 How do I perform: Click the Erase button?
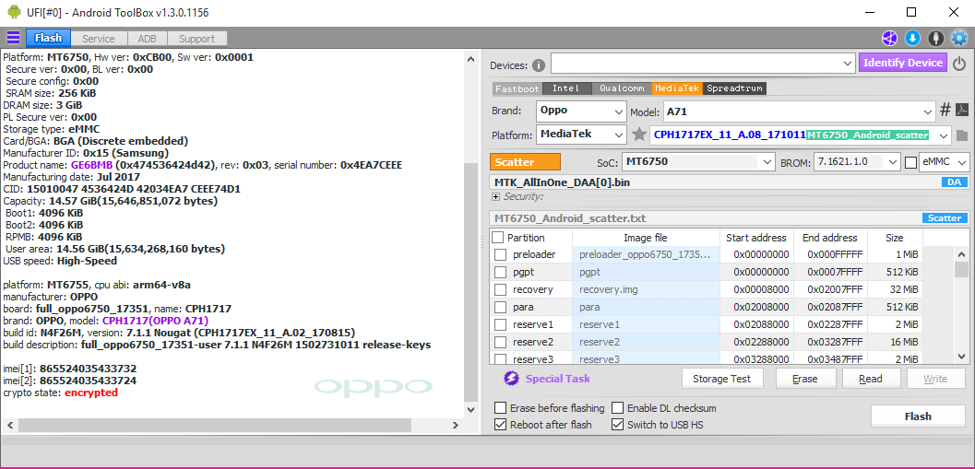(x=804, y=379)
